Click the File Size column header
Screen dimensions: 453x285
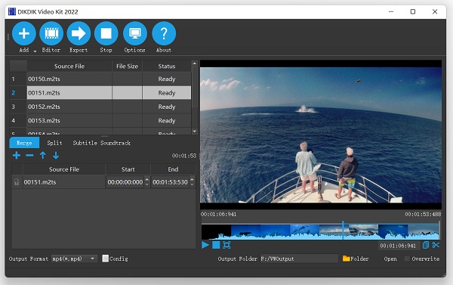[x=127, y=67]
